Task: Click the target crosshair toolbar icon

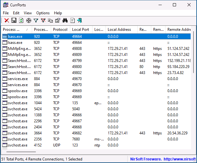Action: tap(29, 21)
